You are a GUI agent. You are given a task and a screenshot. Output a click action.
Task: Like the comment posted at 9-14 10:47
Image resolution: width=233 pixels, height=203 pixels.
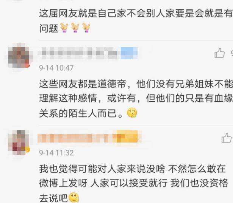(x=219, y=53)
